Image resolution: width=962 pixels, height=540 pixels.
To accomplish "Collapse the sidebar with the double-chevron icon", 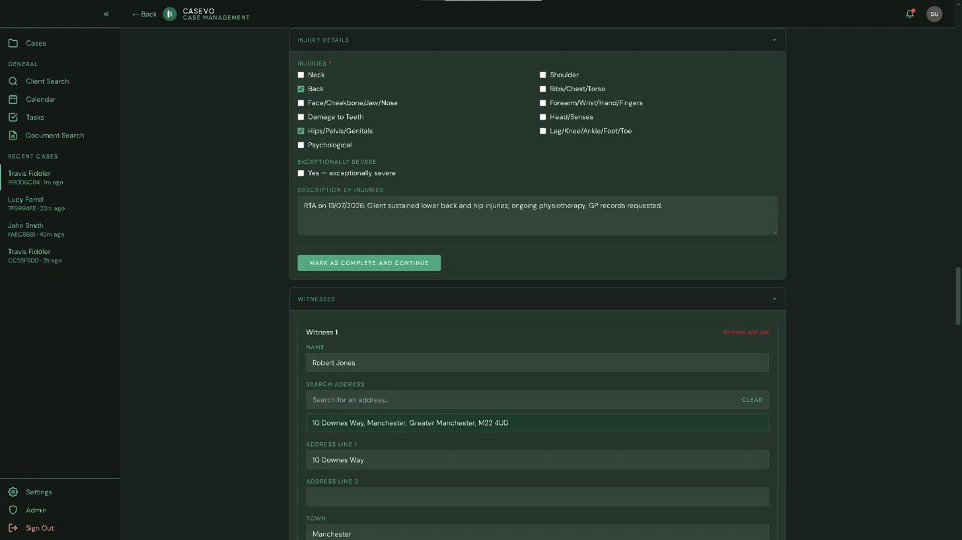I will click(106, 14).
